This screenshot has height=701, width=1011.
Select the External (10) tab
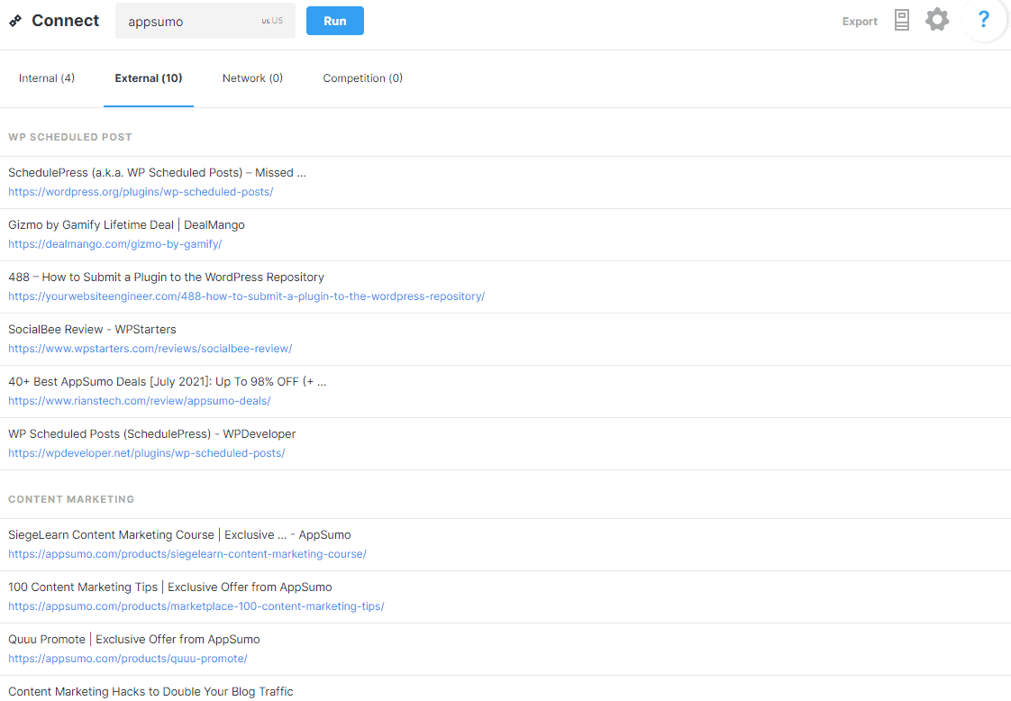click(149, 78)
